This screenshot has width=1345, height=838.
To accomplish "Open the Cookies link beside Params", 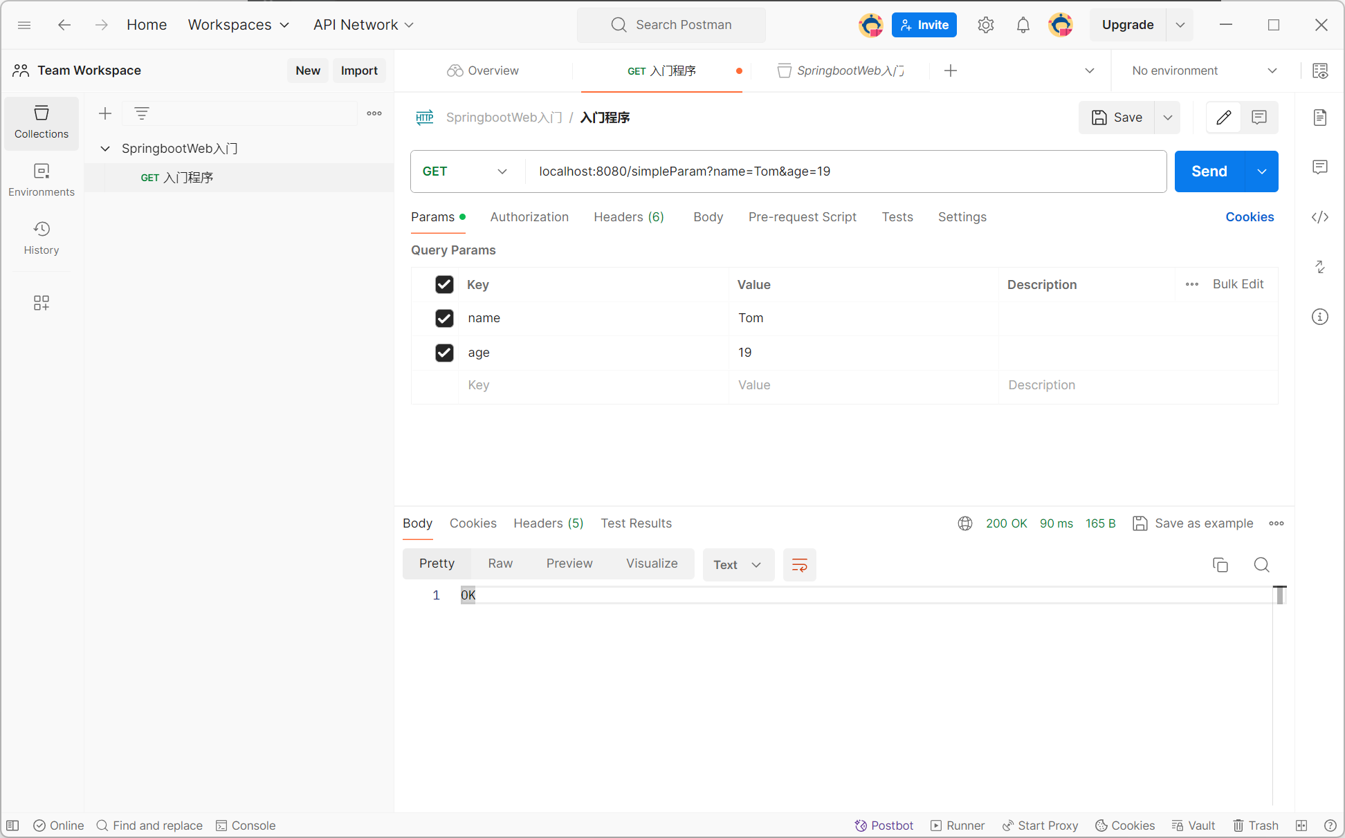I will pyautogui.click(x=1250, y=217).
